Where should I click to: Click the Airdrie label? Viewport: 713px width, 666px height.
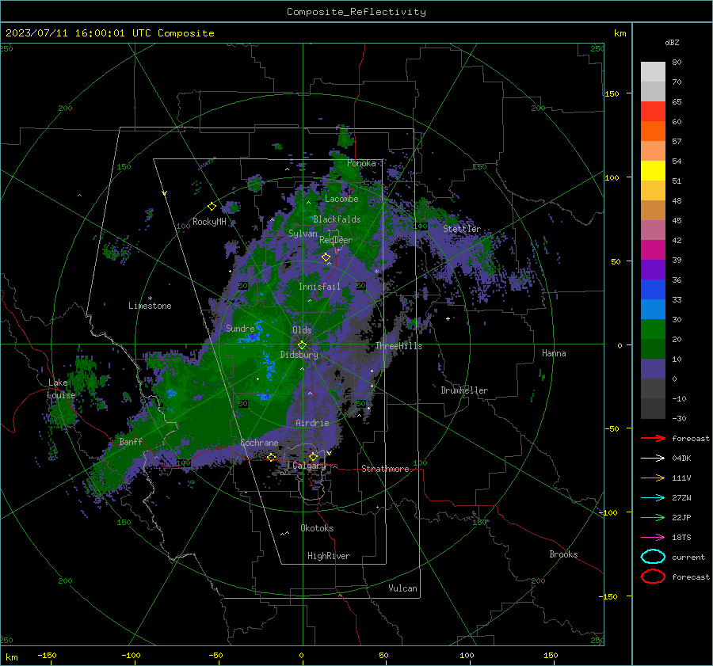(312, 423)
